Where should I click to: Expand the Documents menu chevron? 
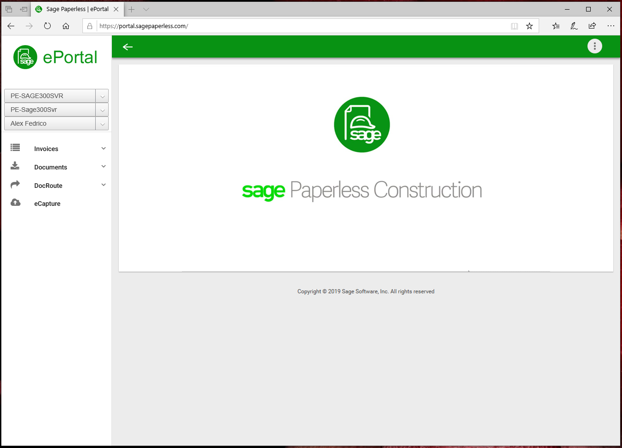(x=104, y=166)
